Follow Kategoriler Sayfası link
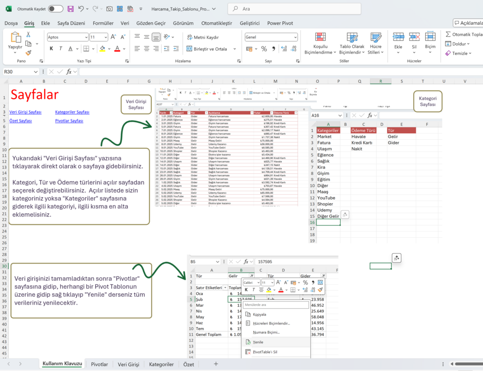483x371 pixels. 72,112
